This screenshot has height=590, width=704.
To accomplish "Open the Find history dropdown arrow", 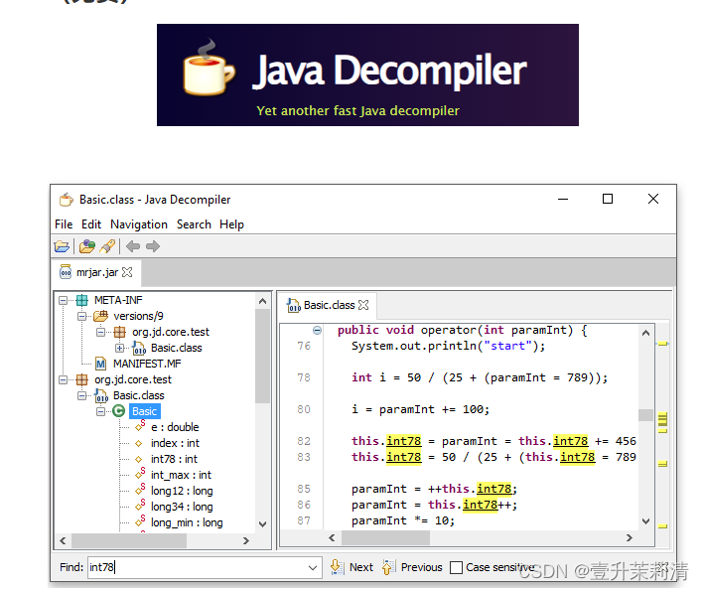I will [x=313, y=567].
